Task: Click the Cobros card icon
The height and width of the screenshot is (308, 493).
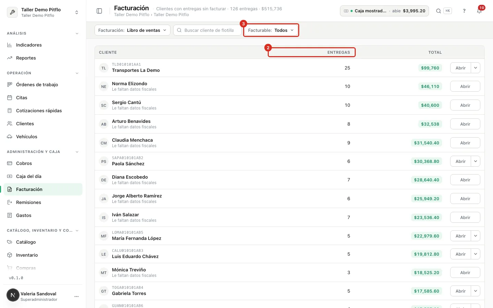Action: click(x=10, y=163)
